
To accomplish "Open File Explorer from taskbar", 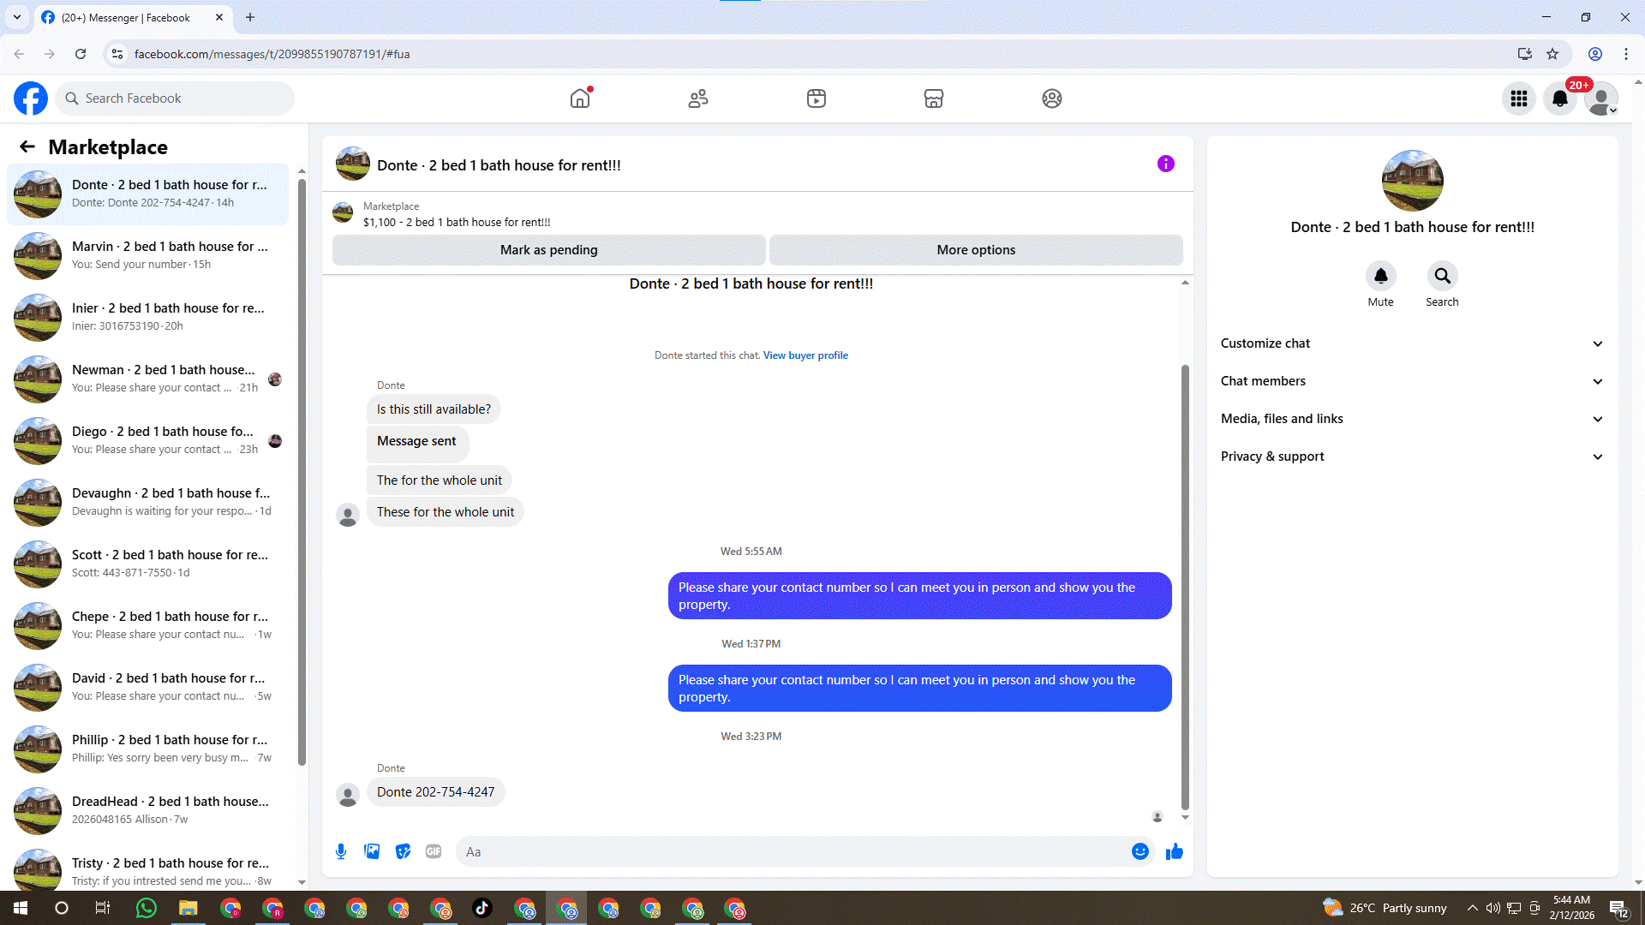I will pos(188,908).
